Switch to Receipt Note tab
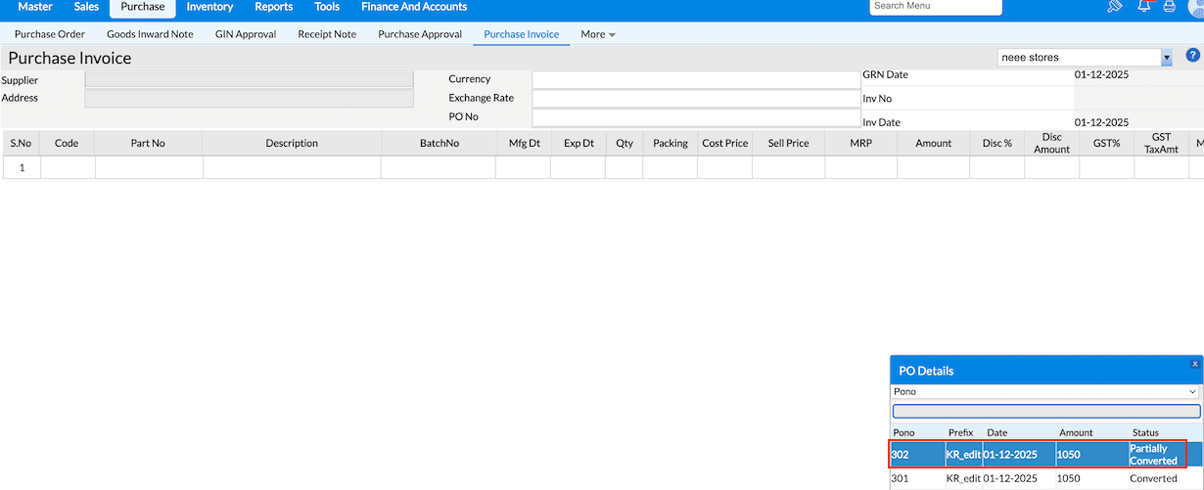The width and height of the screenshot is (1204, 490). [327, 34]
